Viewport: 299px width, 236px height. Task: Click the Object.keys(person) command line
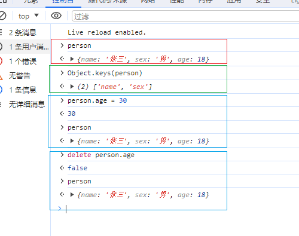click(105, 73)
